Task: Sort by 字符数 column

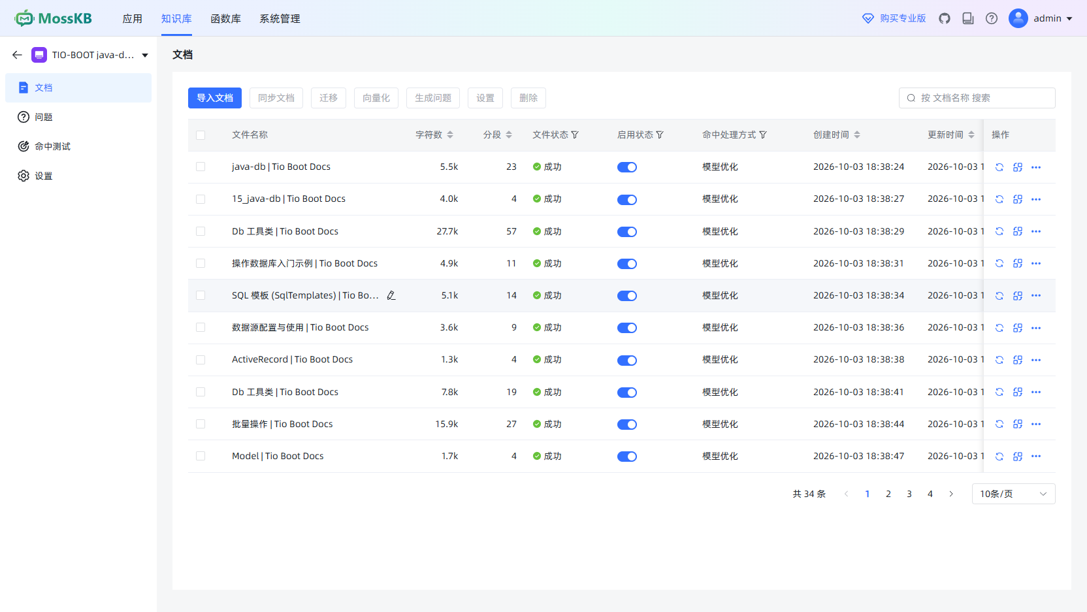Action: (x=450, y=135)
